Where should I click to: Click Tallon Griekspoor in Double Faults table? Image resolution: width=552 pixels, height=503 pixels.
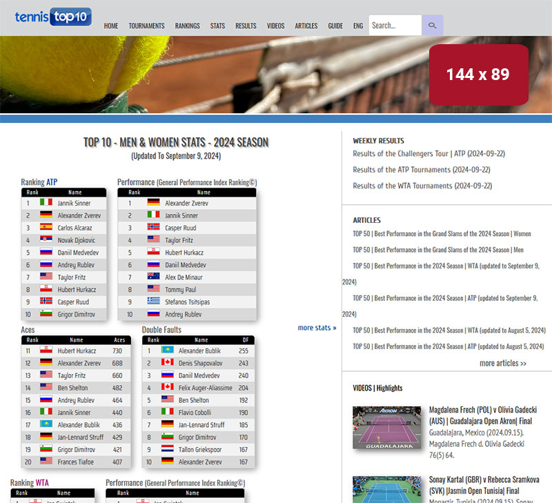pos(200,449)
